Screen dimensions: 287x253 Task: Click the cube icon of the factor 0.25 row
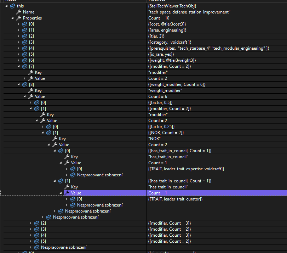49,127
